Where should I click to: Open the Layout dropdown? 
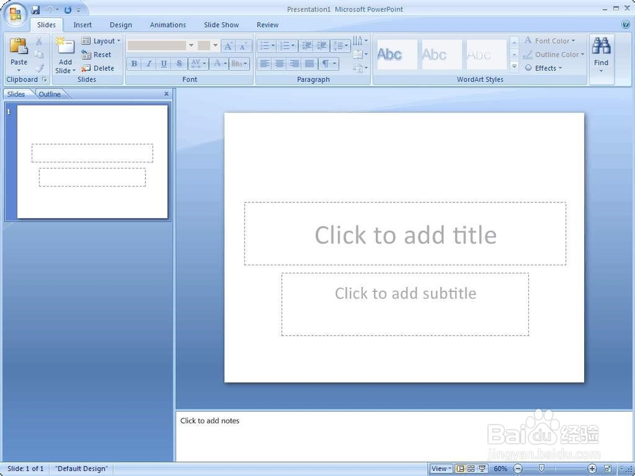pos(101,41)
